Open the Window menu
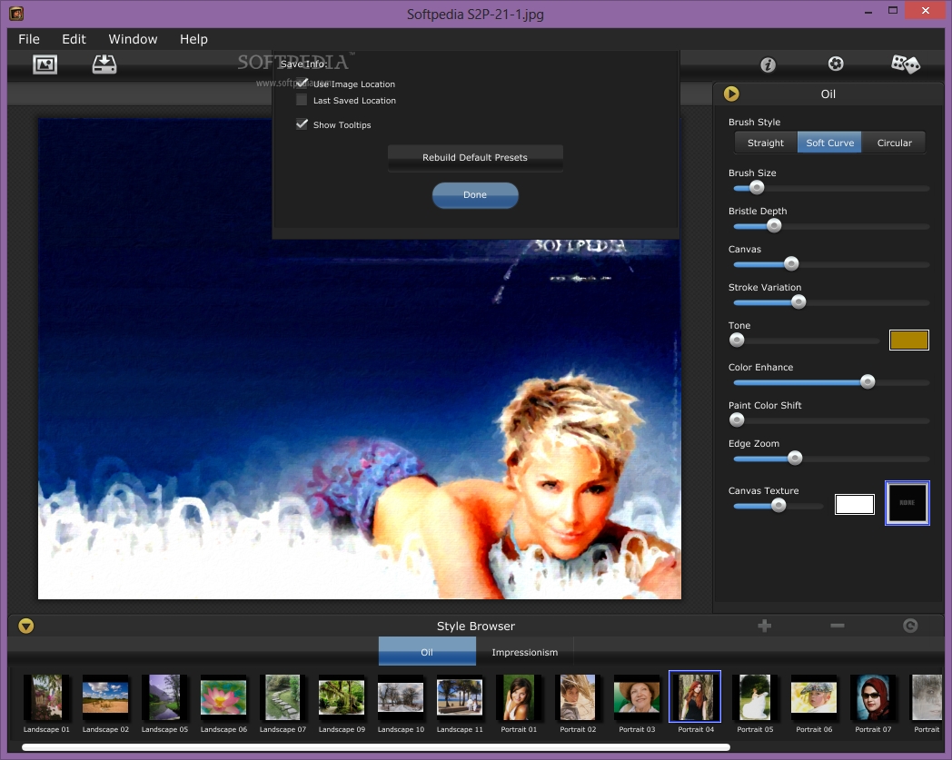Screen dimensions: 952x760 tap(133, 39)
